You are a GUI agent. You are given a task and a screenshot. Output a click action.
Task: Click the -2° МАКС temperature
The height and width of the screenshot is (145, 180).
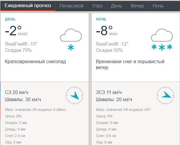[16, 31]
